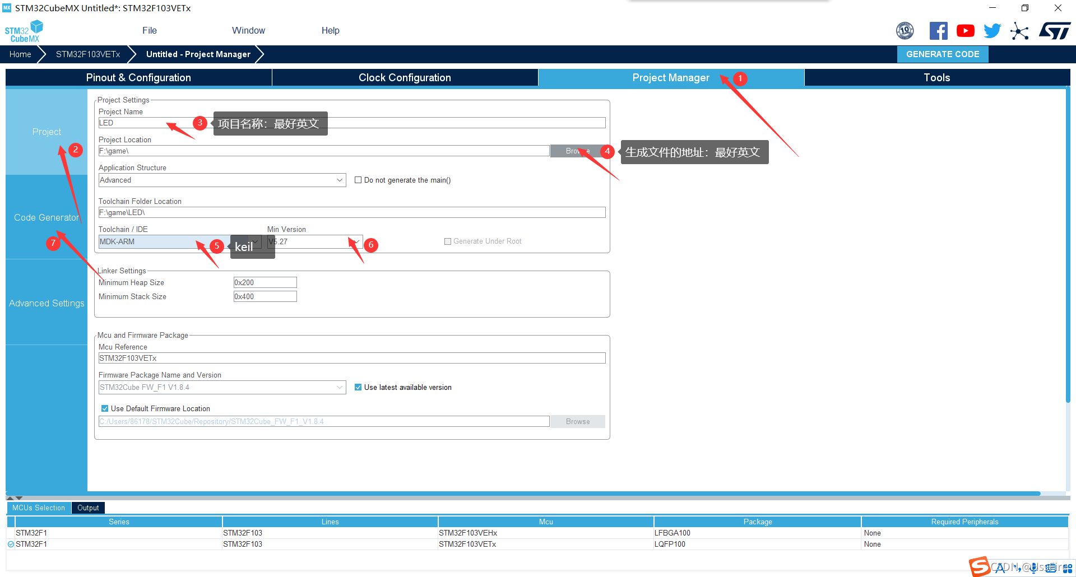Screen dimensions: 1076x577
Task: Toggle Generate Under Root checkbox
Action: (x=448, y=241)
